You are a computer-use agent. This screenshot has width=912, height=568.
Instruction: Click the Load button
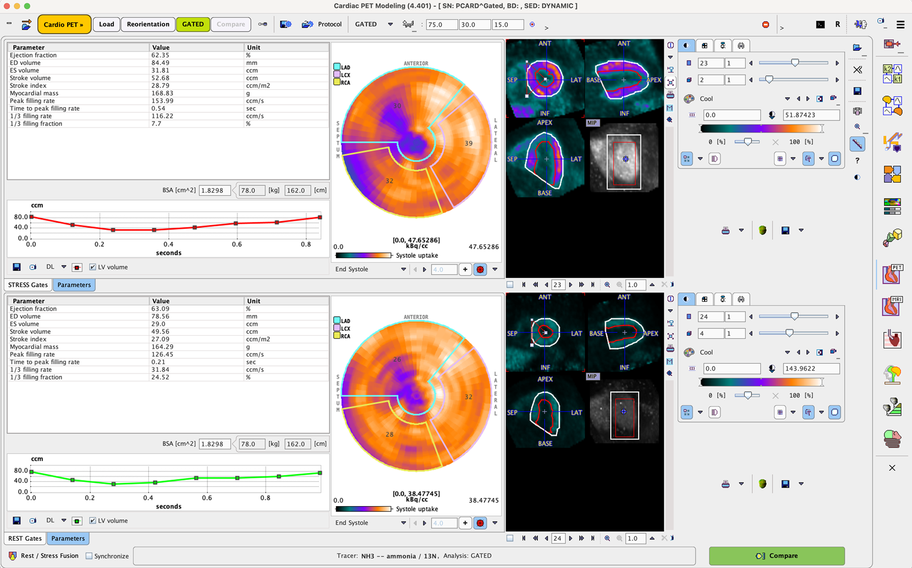pos(107,24)
